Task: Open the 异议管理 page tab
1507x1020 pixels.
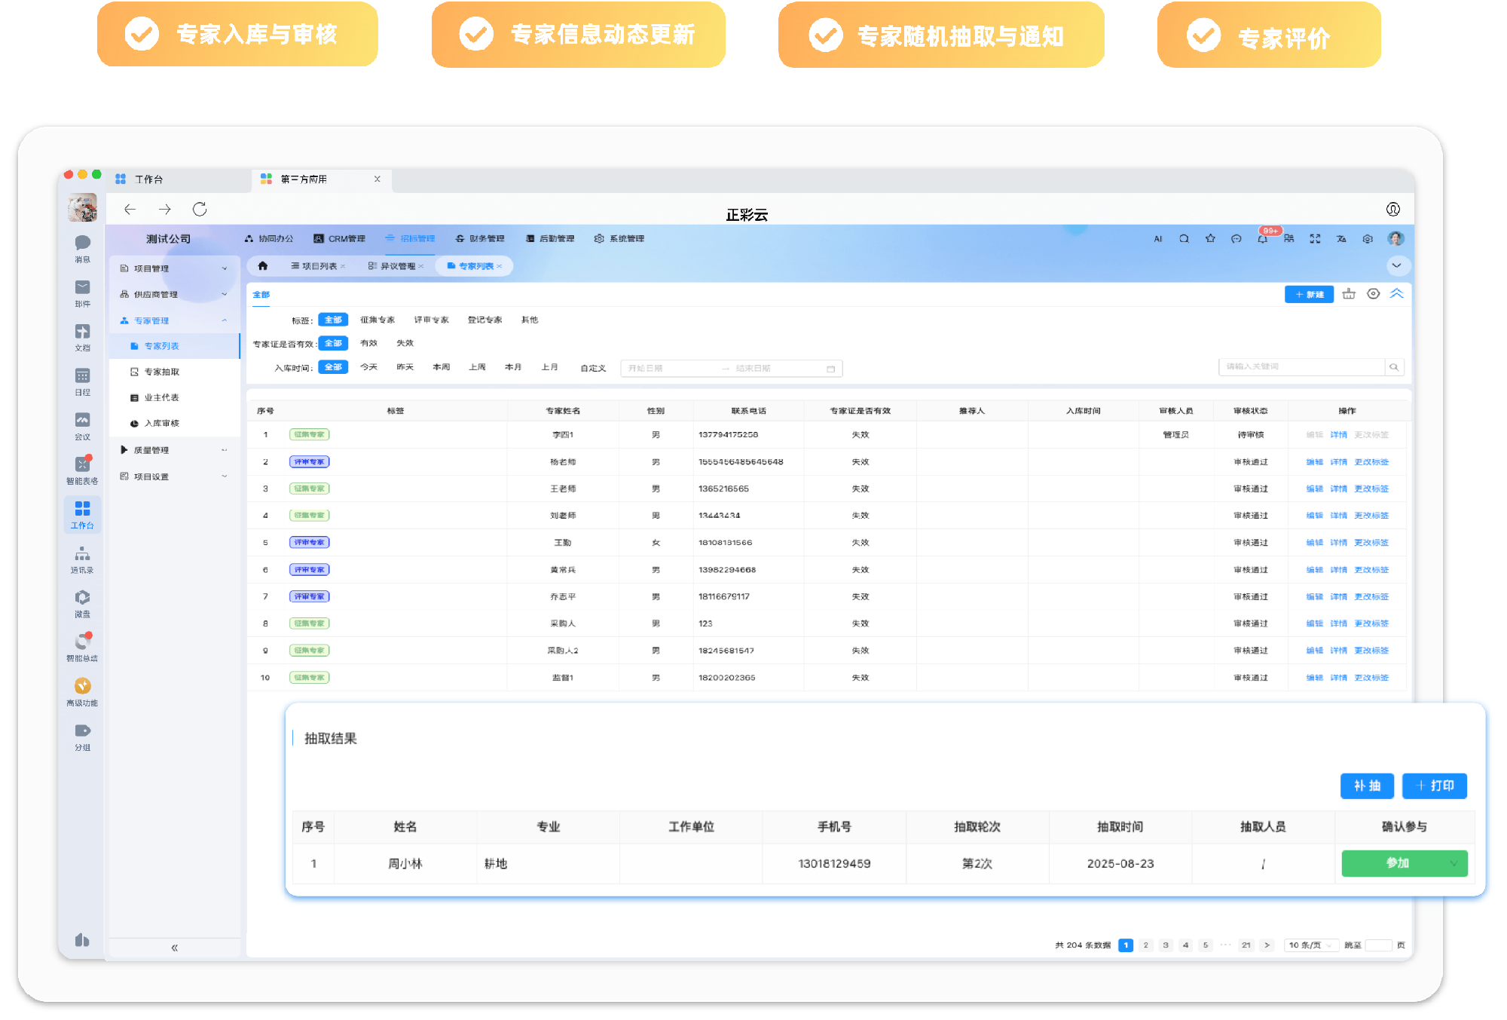Action: point(397,266)
